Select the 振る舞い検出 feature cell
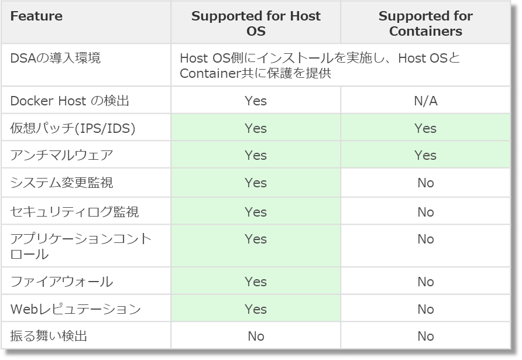 click(x=49, y=336)
